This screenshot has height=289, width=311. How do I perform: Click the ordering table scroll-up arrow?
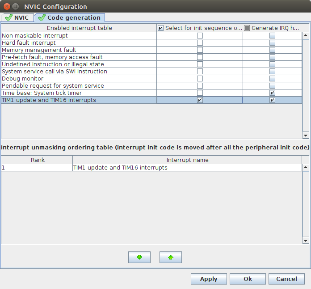(x=306, y=168)
